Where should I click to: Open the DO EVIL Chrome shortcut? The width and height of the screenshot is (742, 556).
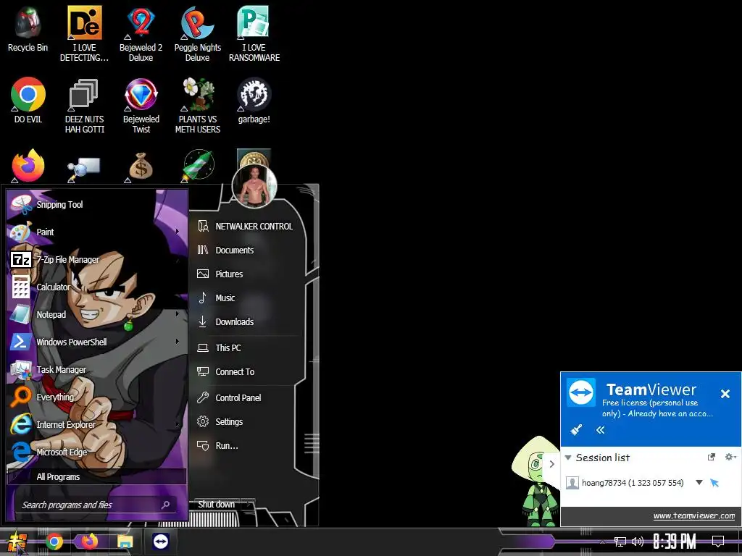point(28,100)
